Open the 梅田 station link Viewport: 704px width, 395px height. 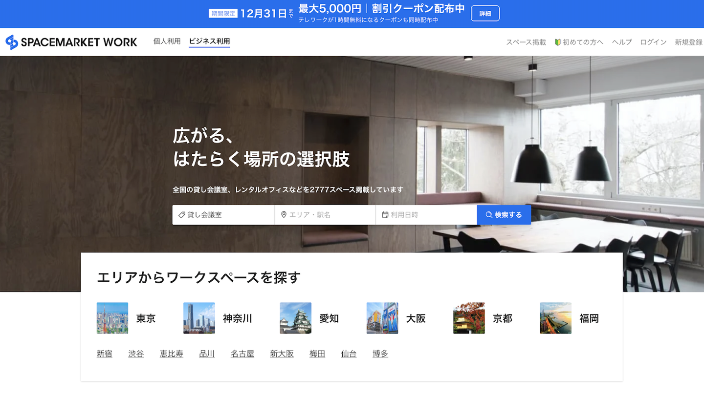[x=317, y=354]
